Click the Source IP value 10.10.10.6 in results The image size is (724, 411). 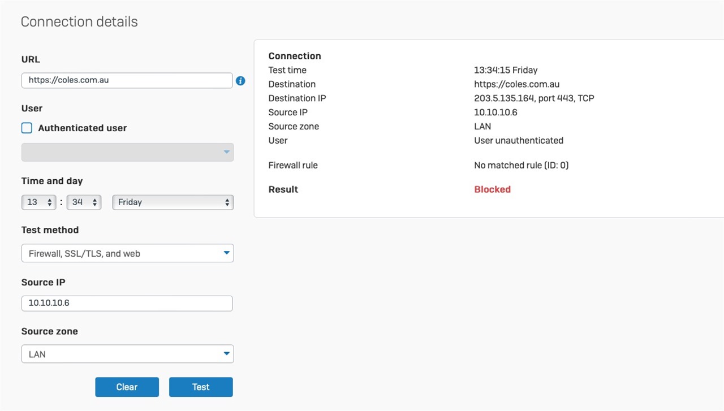click(495, 113)
